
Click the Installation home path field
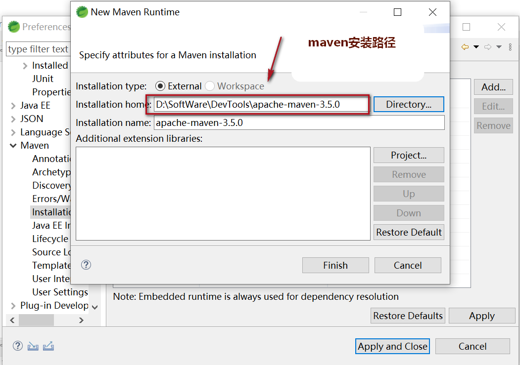pyautogui.click(x=261, y=105)
